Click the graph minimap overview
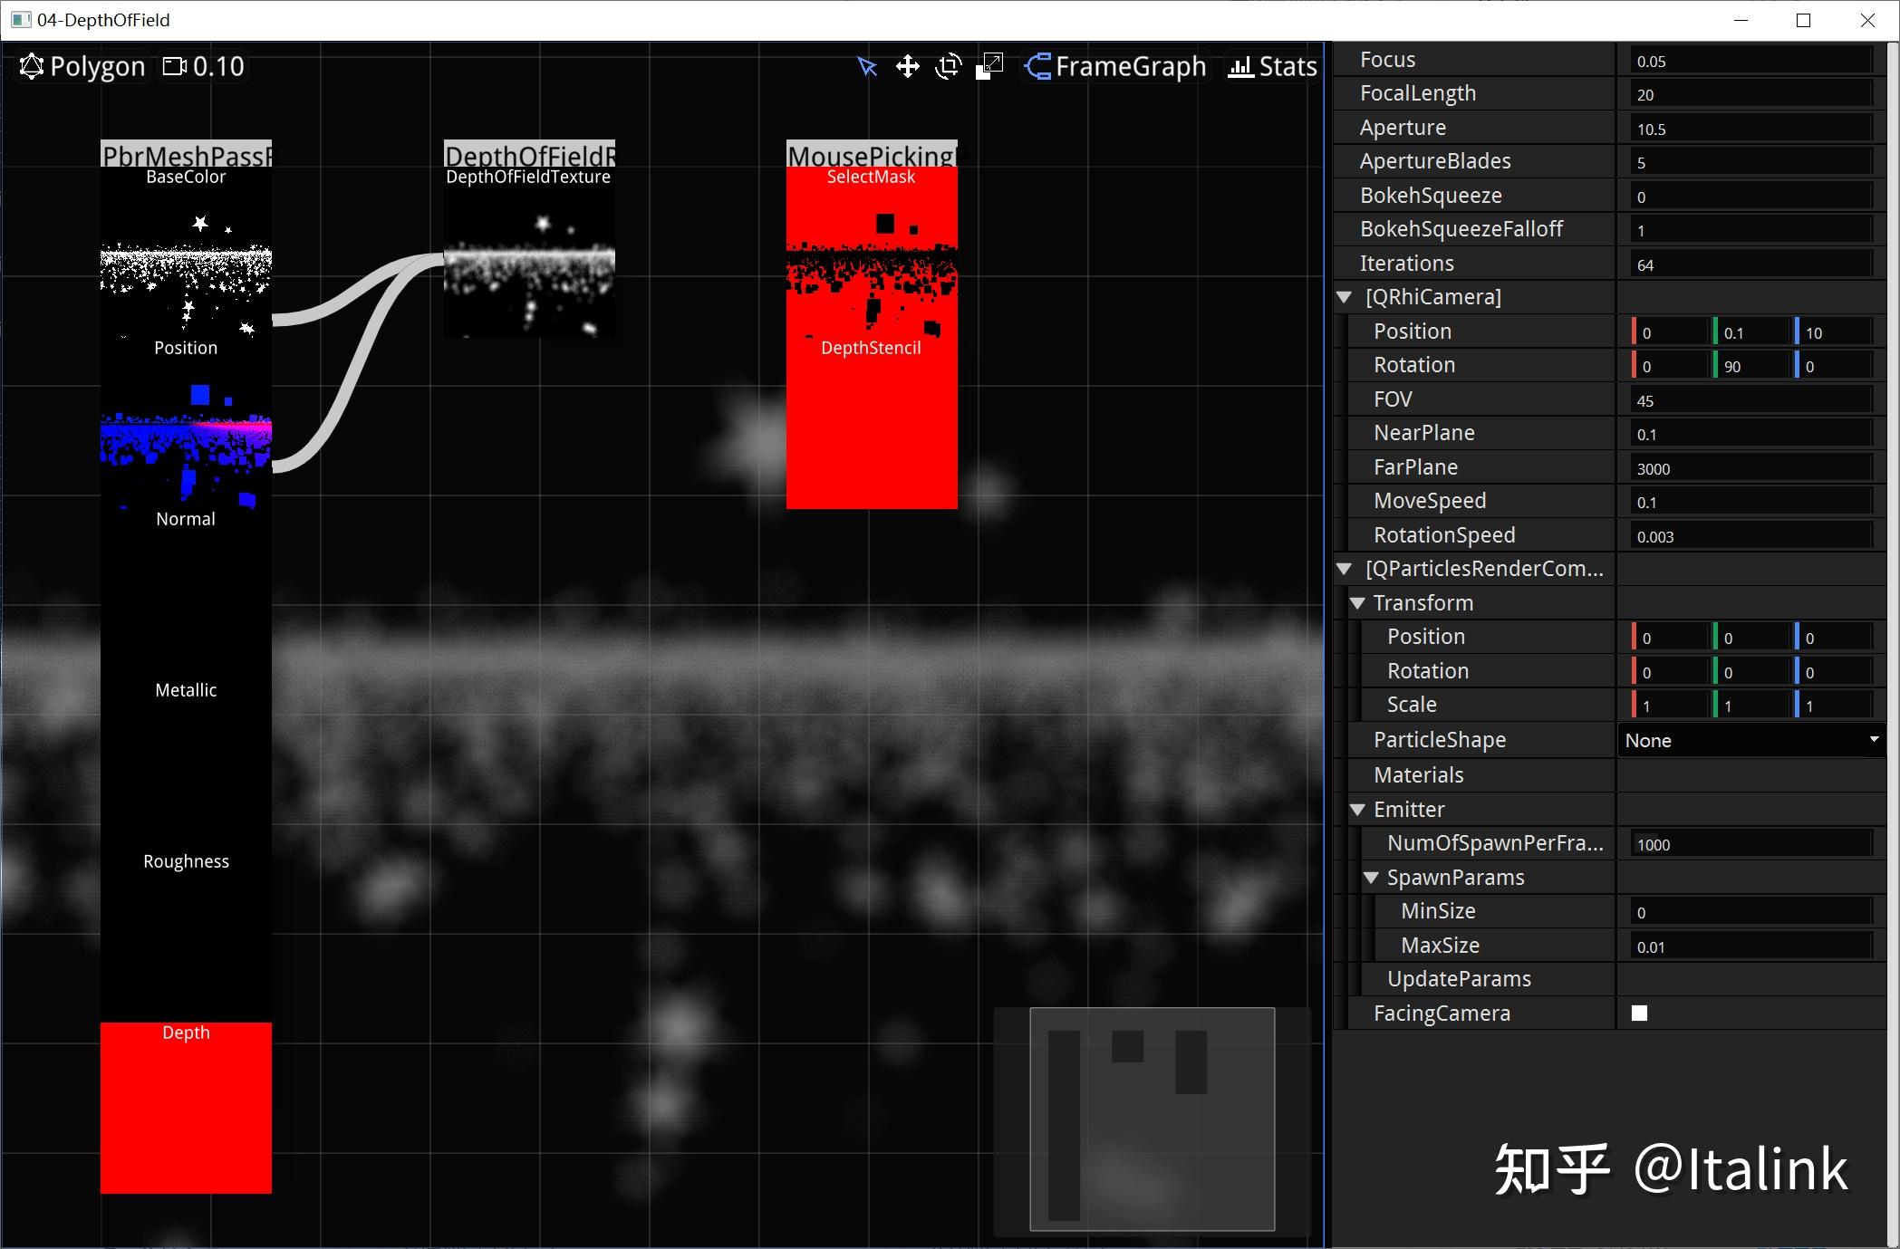Viewport: 1900px width, 1249px height. coord(1152,1119)
